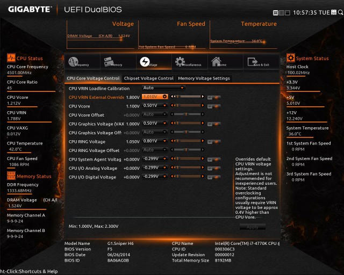Open the CPU VRIN External Override 1.010V dropdown
The height and width of the screenshot is (275, 344).
[155, 97]
